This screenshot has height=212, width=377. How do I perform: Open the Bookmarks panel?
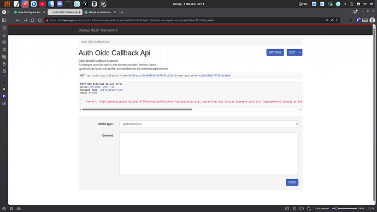[x=4, y=28]
